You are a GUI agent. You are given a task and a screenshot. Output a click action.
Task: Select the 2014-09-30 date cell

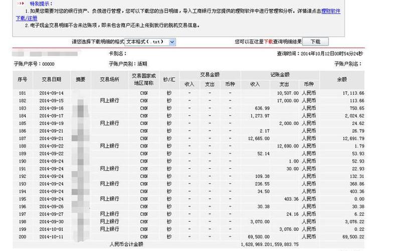(x=52, y=221)
